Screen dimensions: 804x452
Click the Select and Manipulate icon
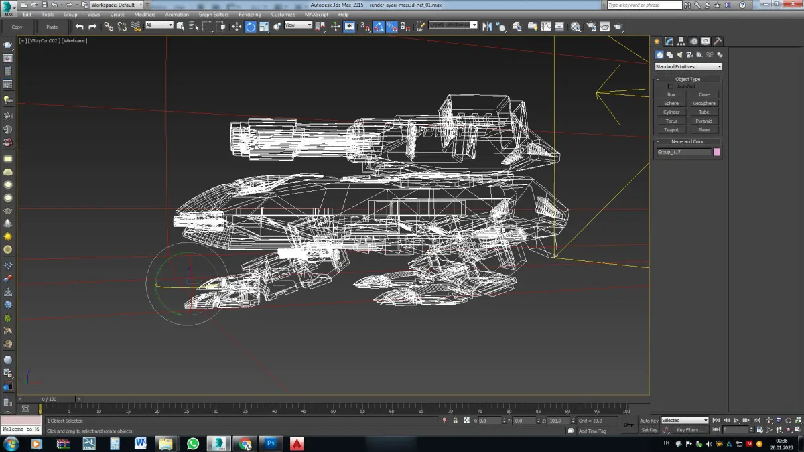[336, 27]
